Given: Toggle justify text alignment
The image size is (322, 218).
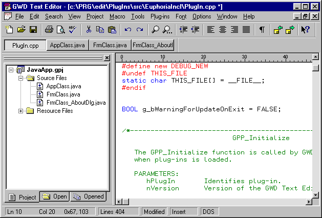Looking at the screenshot, I should [x=246, y=30].
